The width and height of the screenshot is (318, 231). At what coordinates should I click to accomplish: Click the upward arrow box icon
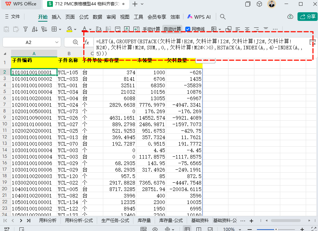[x=127, y=29]
